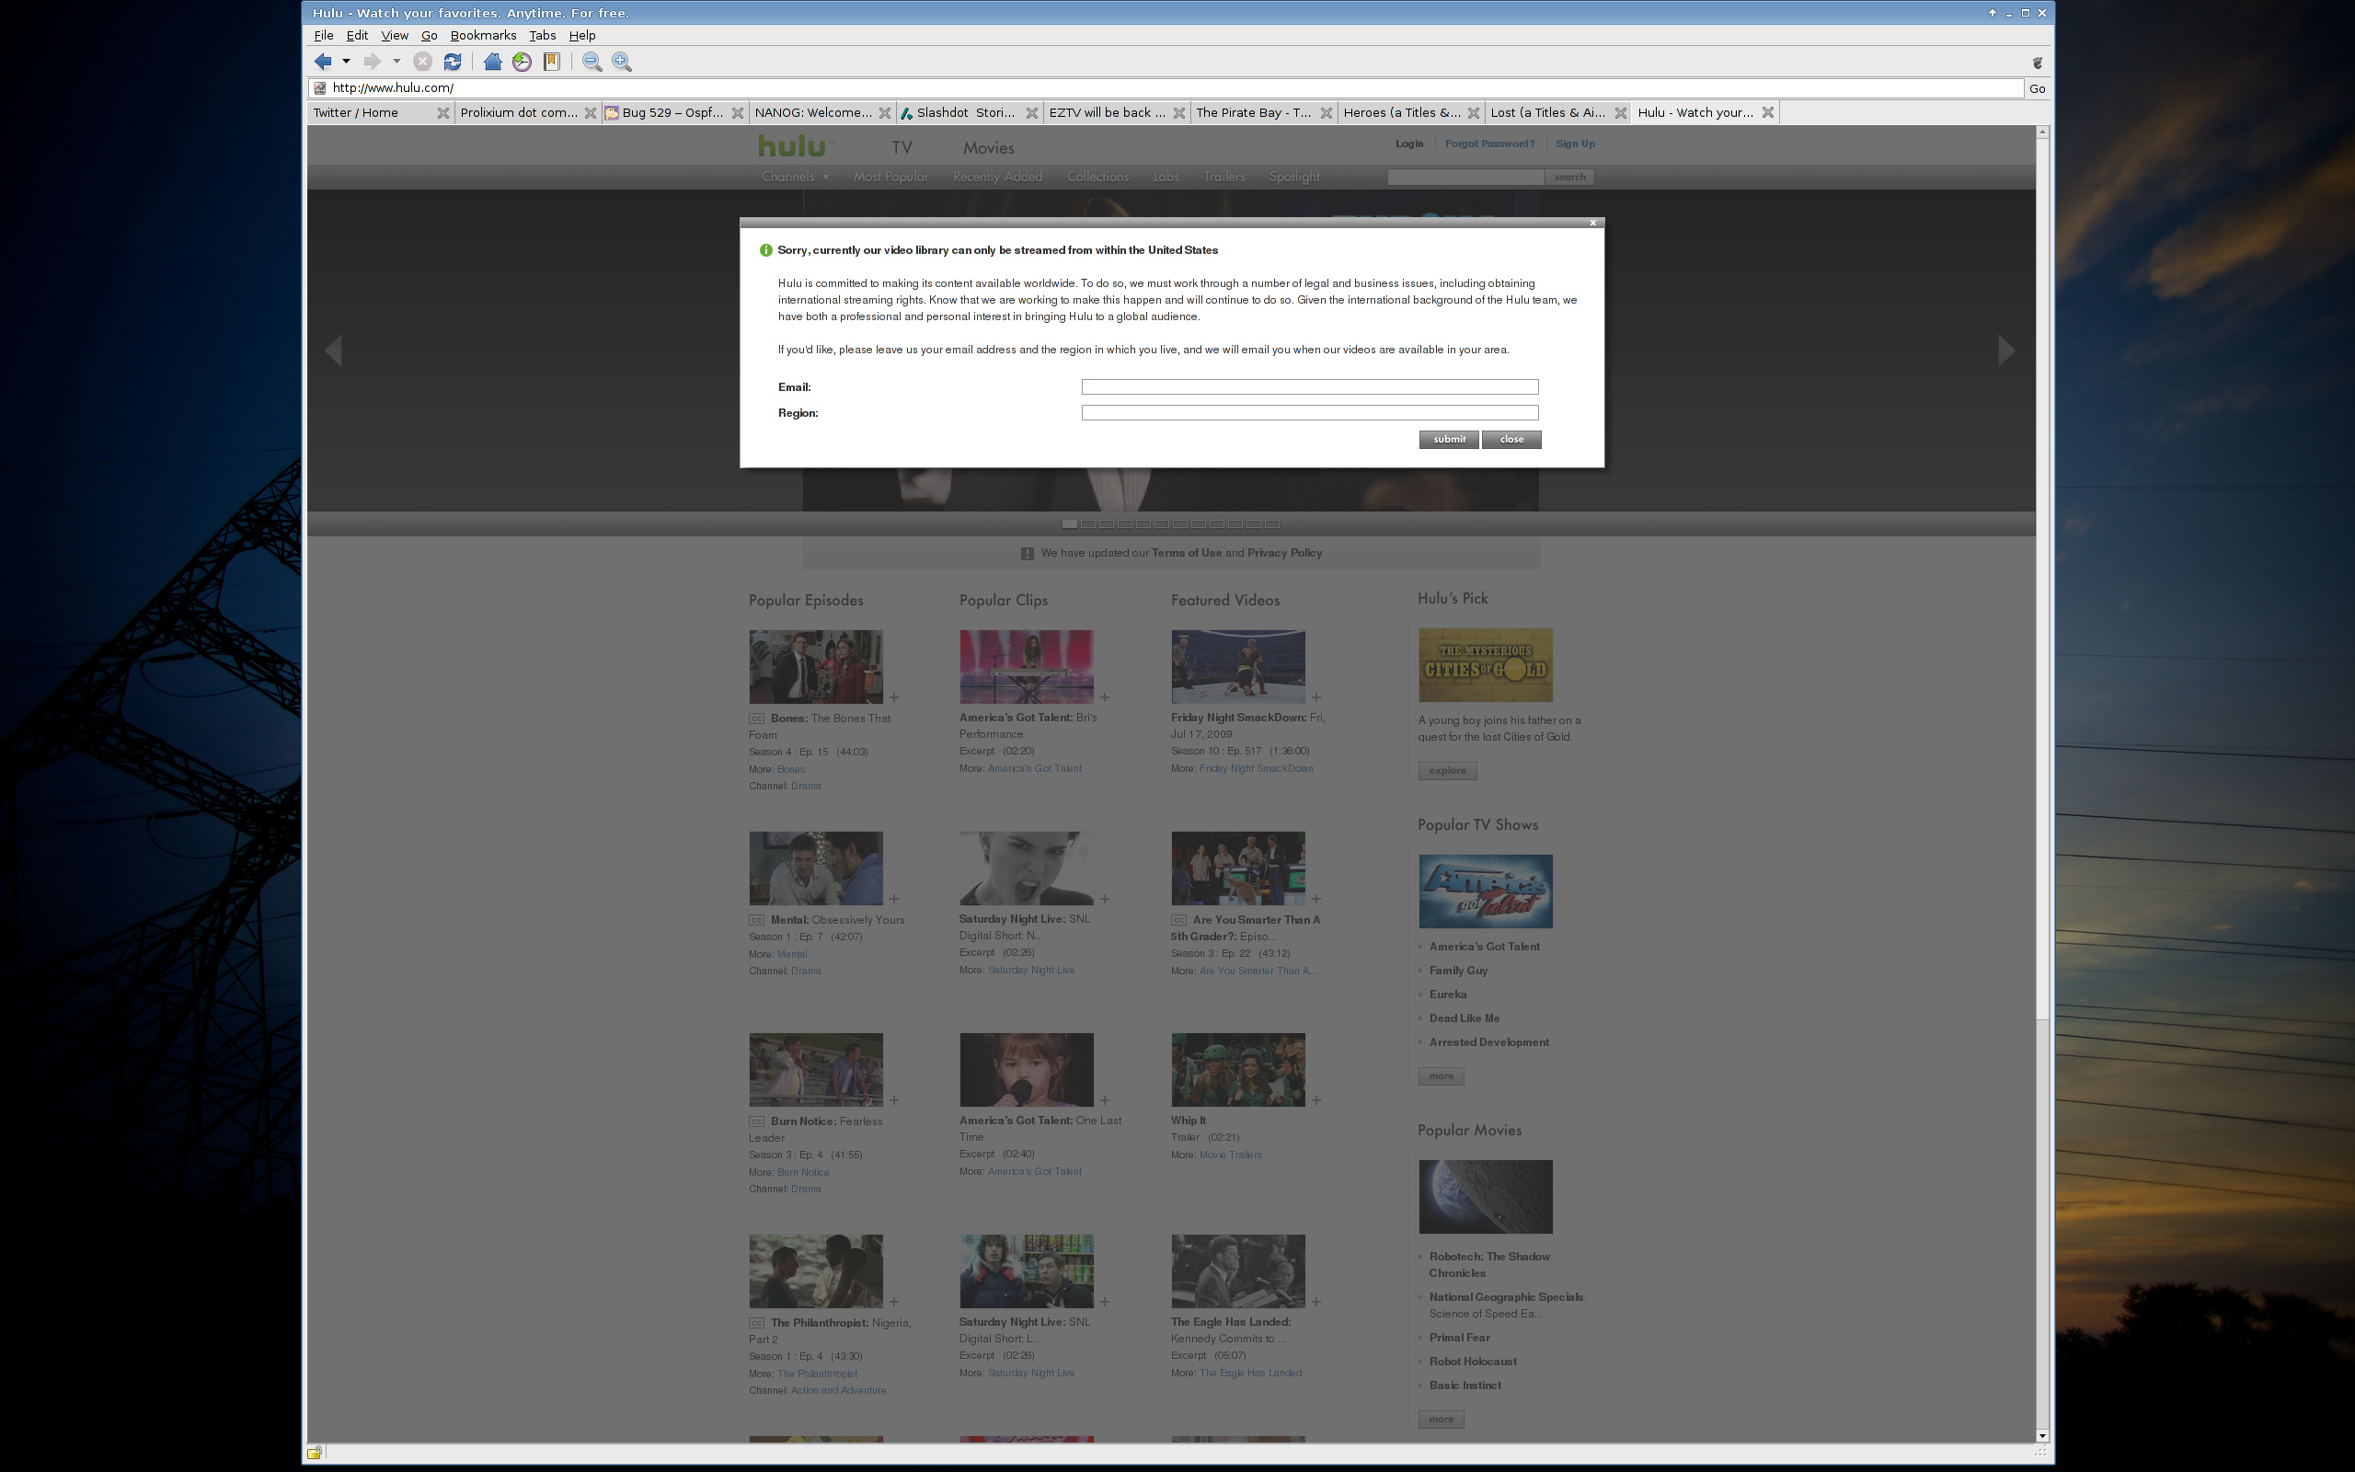Submit the email notification form
The image size is (2355, 1472).
[1448, 439]
